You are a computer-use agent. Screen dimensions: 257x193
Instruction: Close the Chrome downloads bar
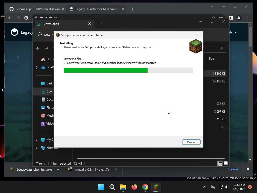248,169
